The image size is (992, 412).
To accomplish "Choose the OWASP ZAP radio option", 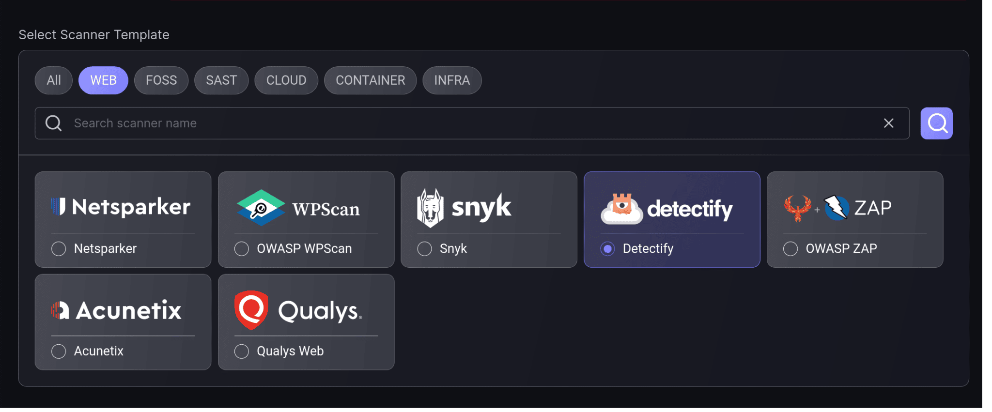I will click(x=790, y=249).
